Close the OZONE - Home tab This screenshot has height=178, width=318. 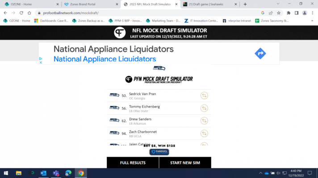[58, 4]
